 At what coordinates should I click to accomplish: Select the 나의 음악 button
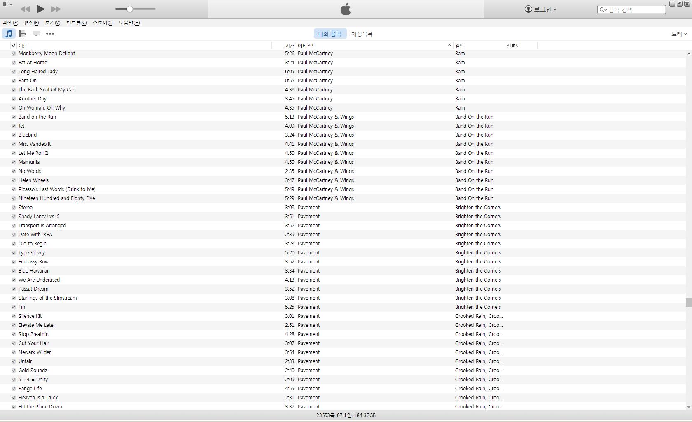tap(330, 34)
